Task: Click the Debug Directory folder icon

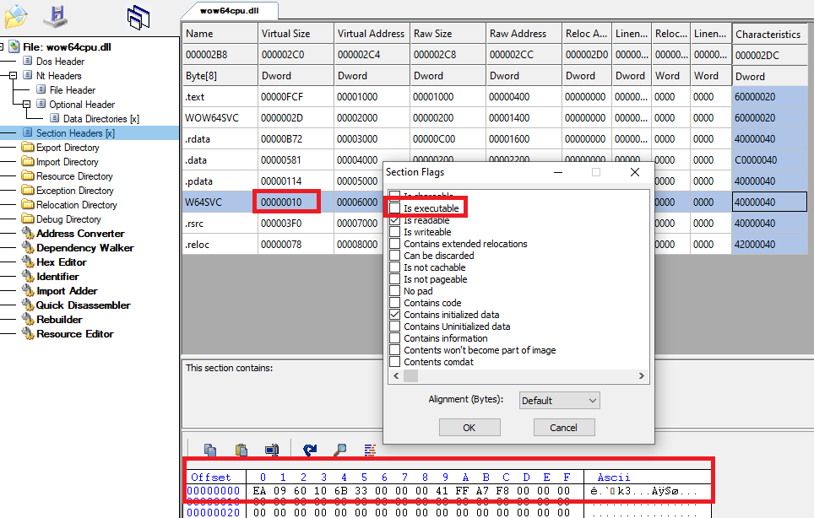Action: (28, 219)
